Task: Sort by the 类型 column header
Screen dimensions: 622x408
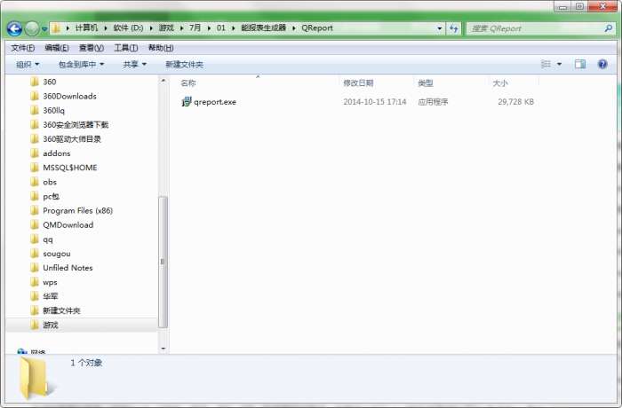Action: coord(426,83)
